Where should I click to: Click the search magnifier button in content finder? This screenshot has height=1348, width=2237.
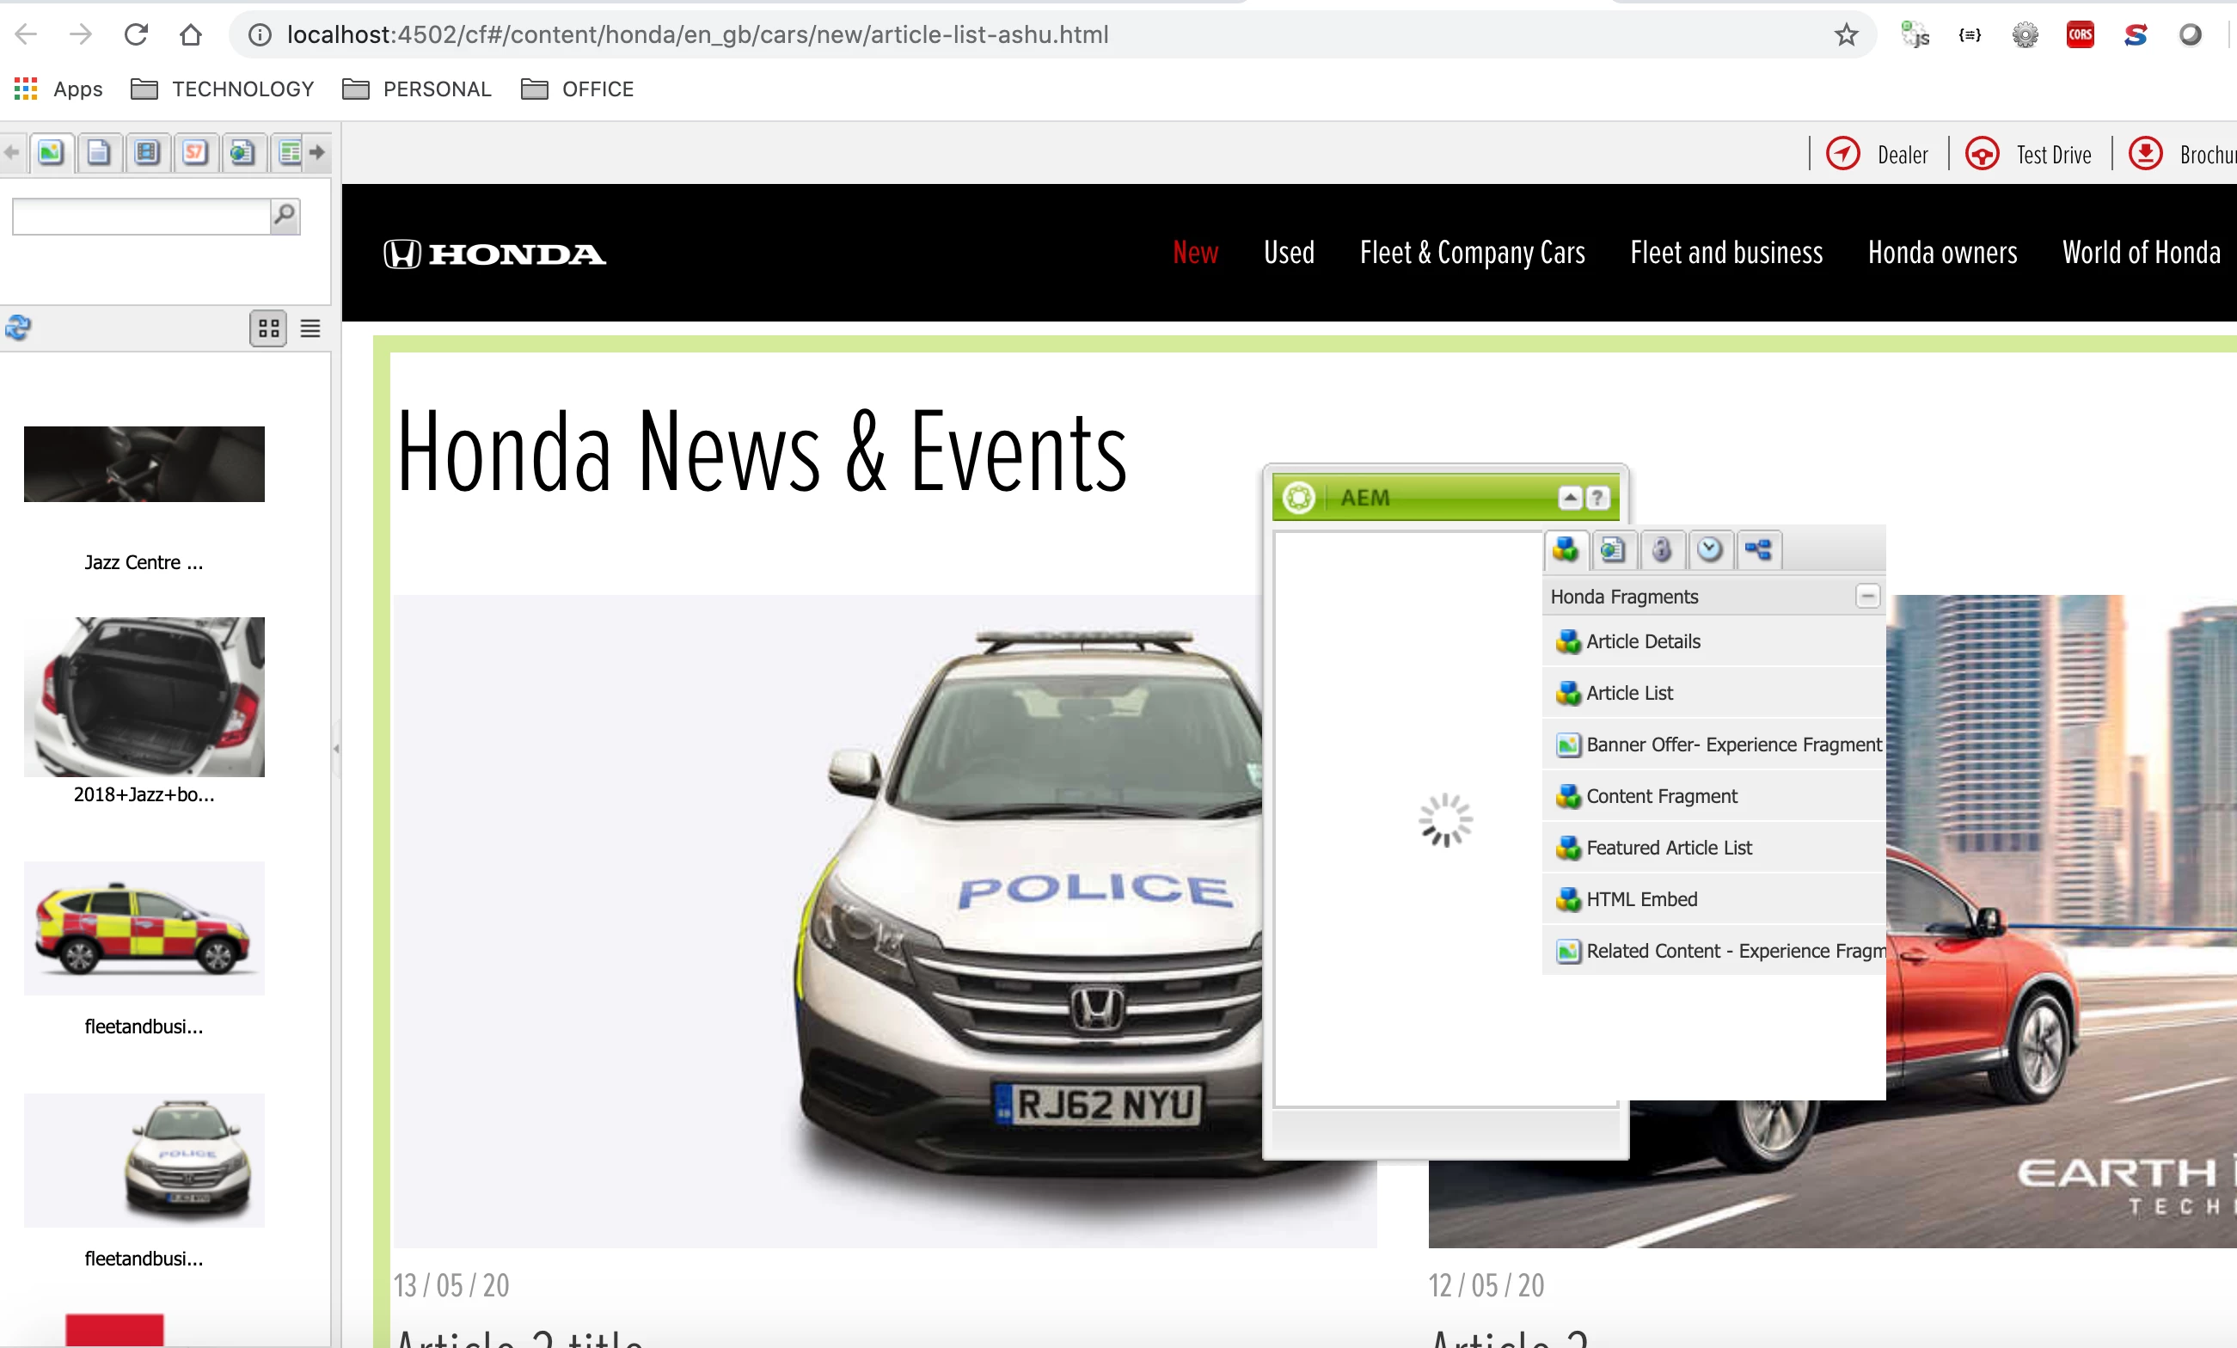pos(285,216)
